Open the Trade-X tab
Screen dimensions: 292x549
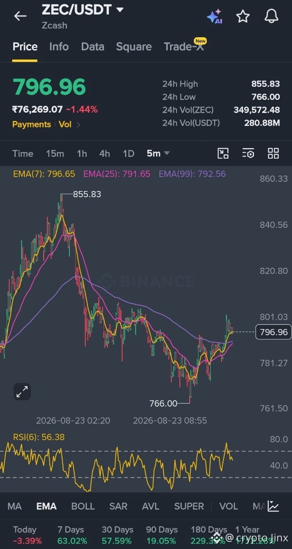[x=184, y=46]
